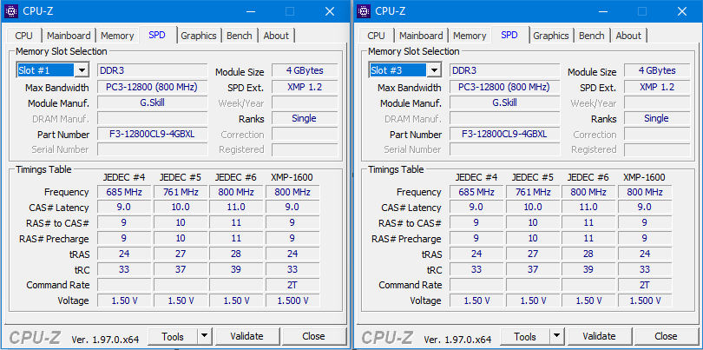This screenshot has height=350, width=703.
Task: Click CAS# Latency 11.0 cell in left window
Action: point(236,208)
